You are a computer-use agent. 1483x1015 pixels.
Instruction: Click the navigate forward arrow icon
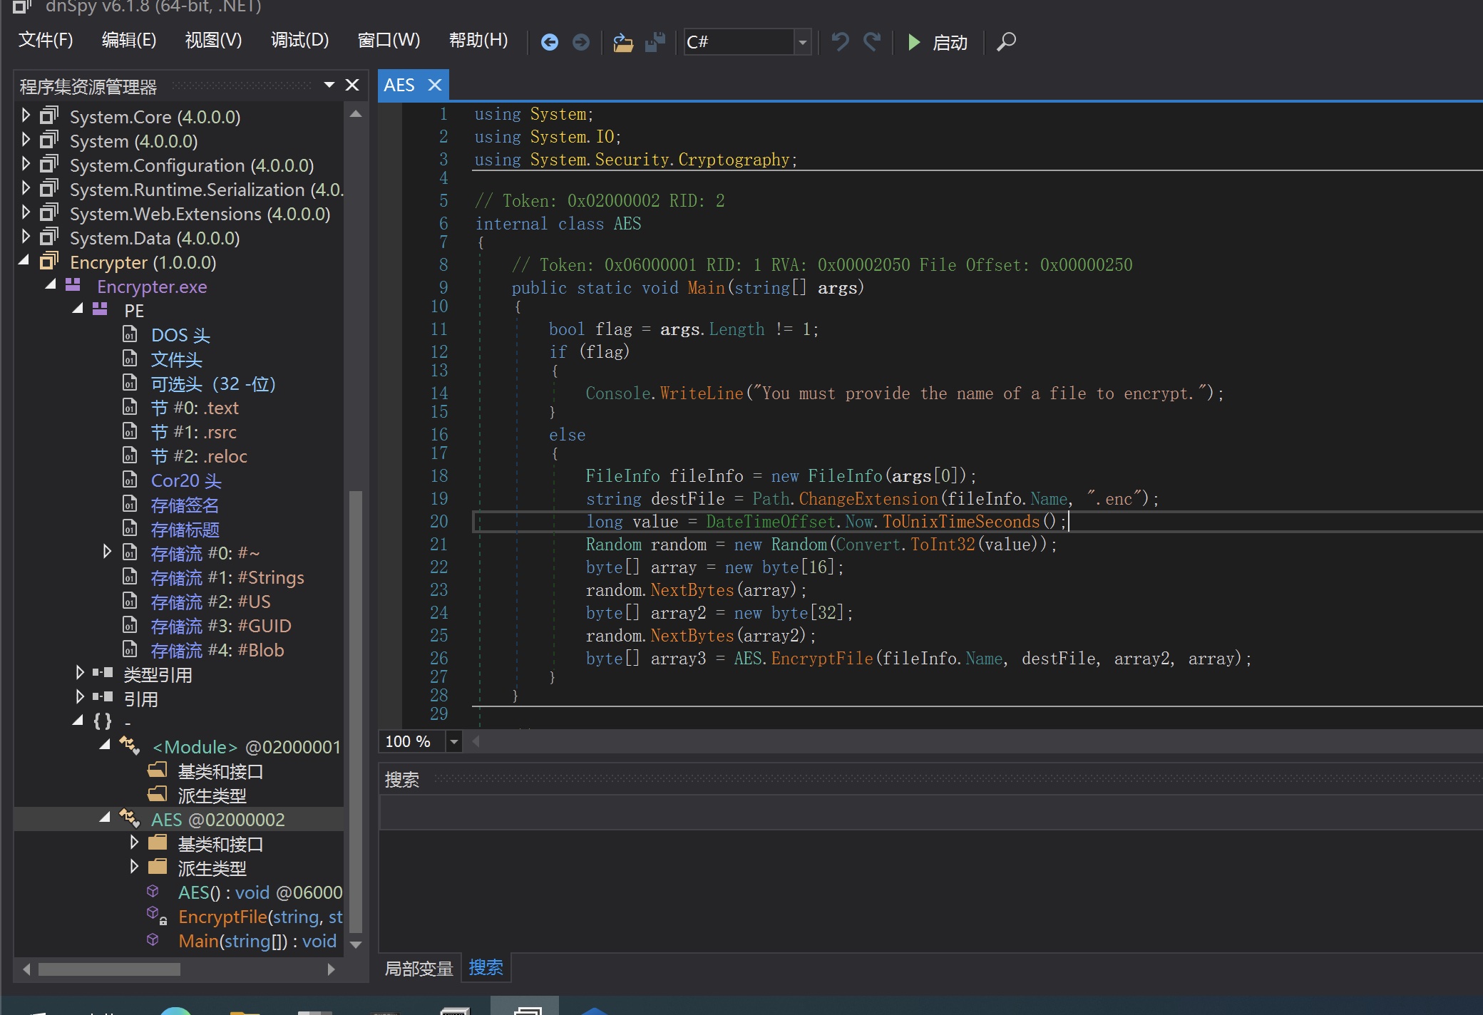click(581, 42)
